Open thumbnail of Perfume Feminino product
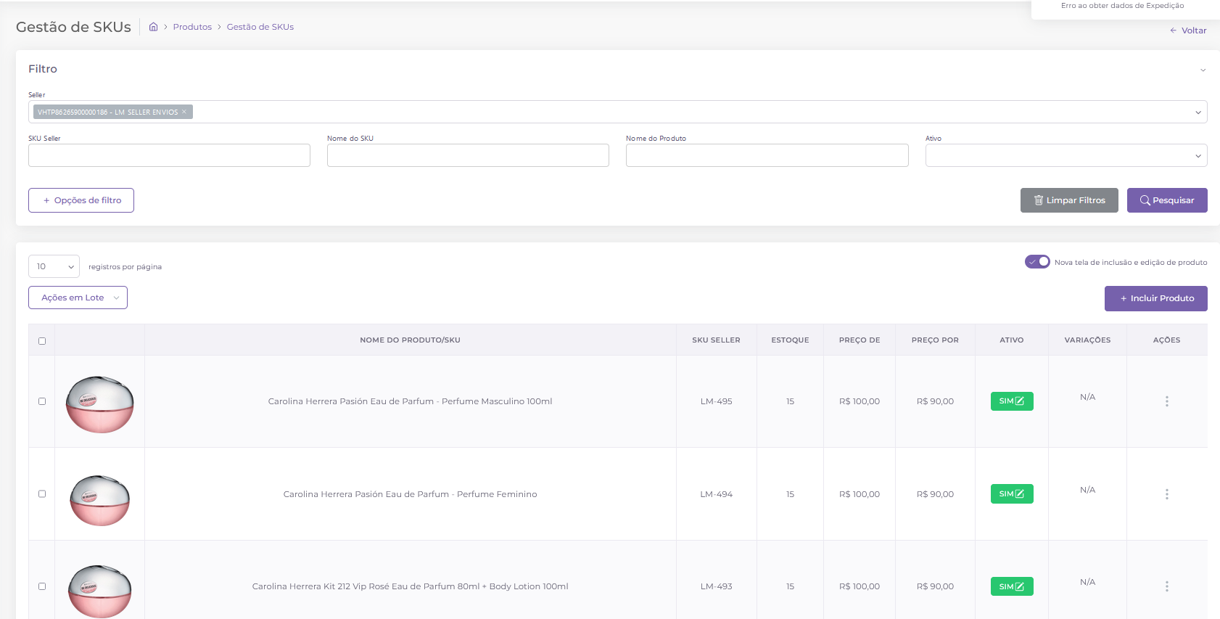1220x619 pixels. [x=100, y=500]
